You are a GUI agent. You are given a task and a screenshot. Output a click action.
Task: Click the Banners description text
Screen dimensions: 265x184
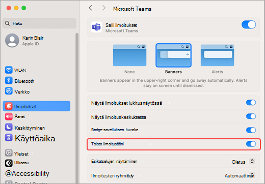[x=173, y=83]
